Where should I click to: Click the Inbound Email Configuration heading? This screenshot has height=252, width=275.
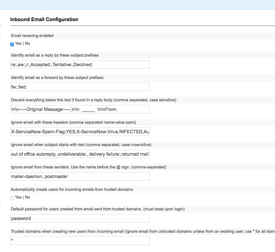(44, 19)
